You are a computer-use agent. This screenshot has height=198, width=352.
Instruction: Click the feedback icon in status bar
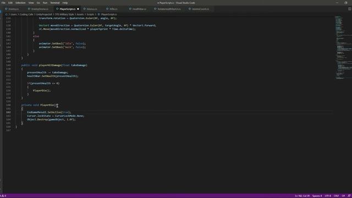[x=349, y=196]
